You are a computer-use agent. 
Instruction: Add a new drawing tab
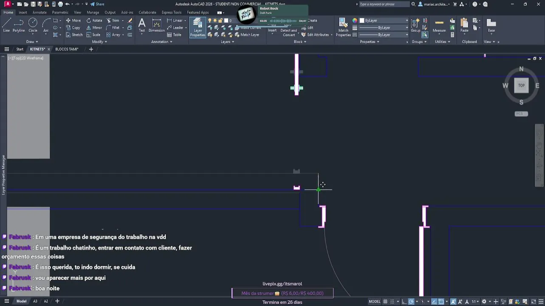91,49
